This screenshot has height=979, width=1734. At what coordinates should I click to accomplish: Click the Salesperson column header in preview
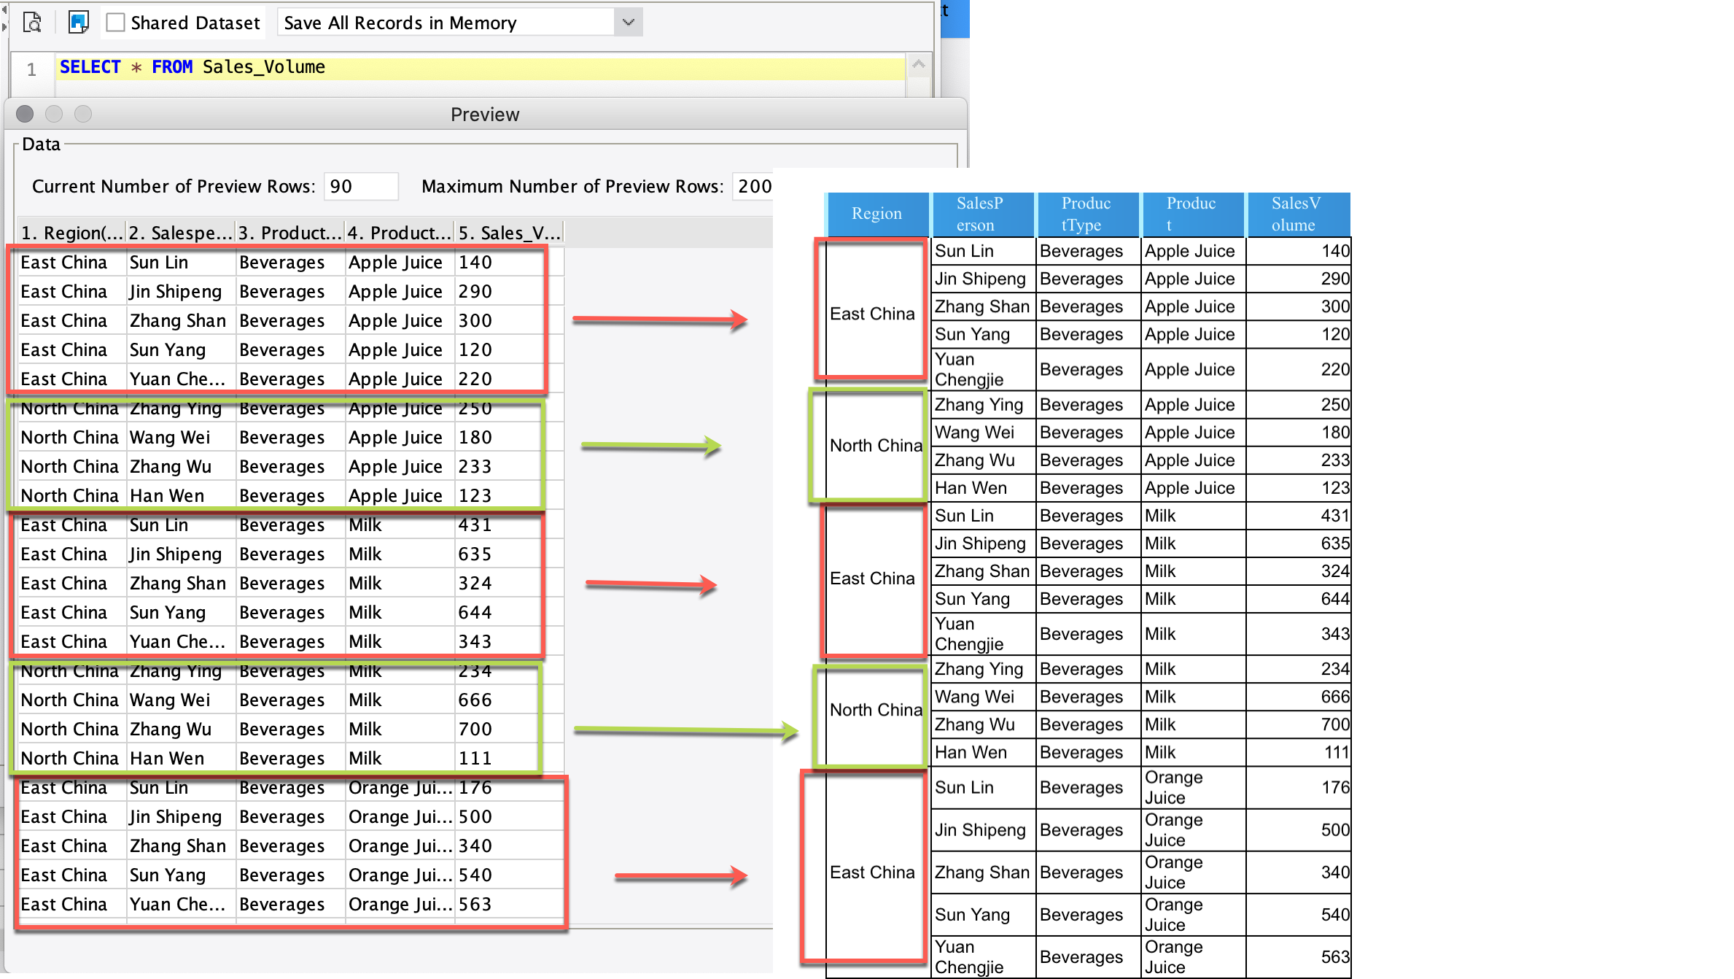180,233
